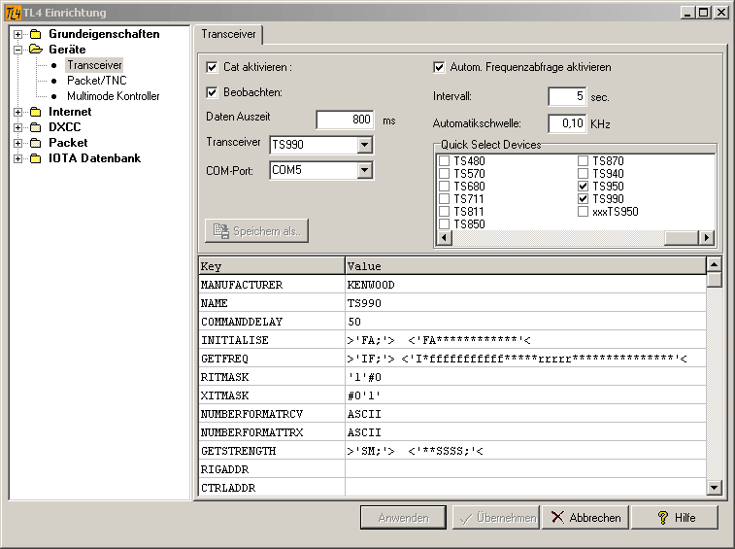Screen dimensions: 735x549
Task: Check the xxxTS950 quick select device
Action: pos(583,212)
